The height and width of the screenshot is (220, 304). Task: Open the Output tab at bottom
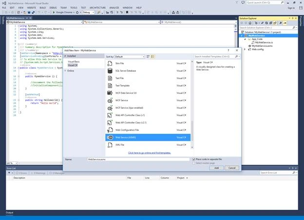(9, 213)
